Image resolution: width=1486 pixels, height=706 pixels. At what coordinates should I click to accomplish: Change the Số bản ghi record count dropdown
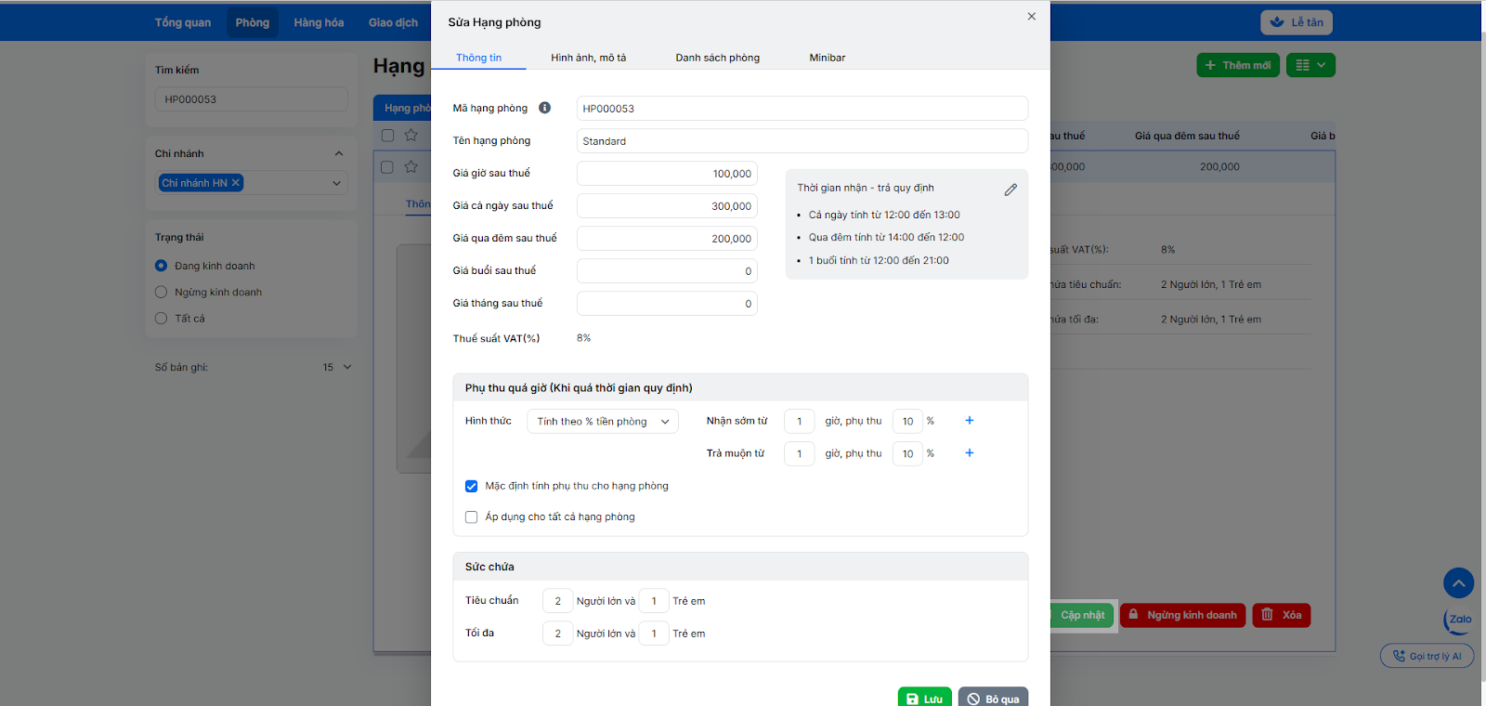coord(338,367)
